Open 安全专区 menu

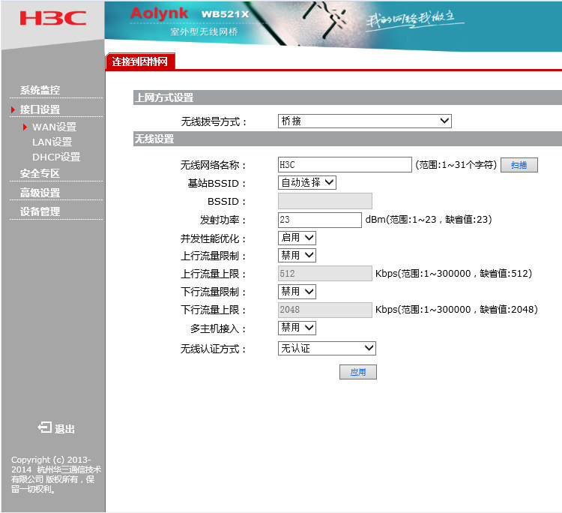click(x=40, y=173)
